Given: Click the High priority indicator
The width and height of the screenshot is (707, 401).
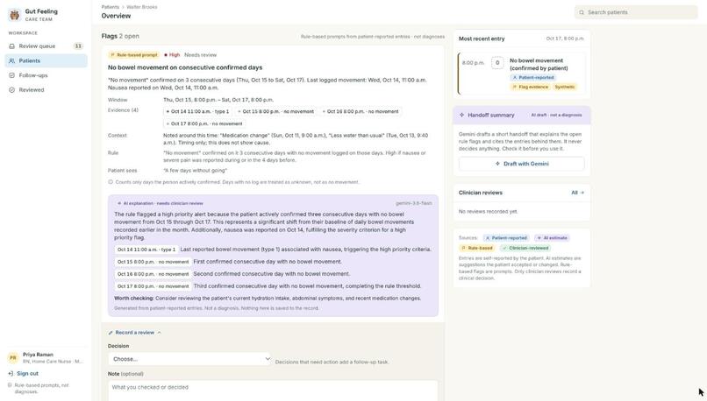Looking at the screenshot, I should [x=172, y=55].
